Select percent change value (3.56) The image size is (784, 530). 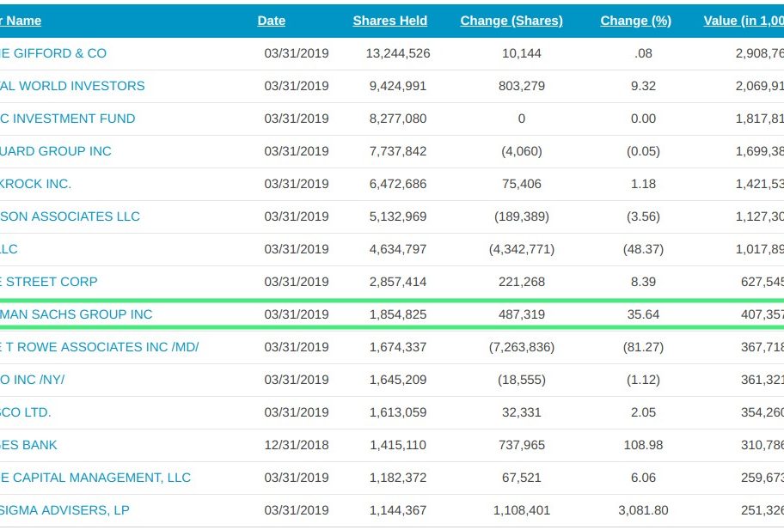643,216
